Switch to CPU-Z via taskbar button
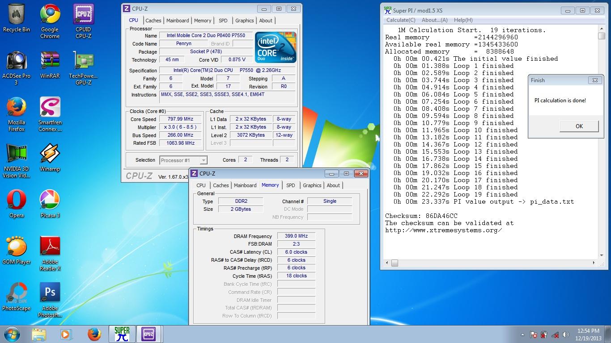Viewport: 611px width, 343px height. point(149,334)
